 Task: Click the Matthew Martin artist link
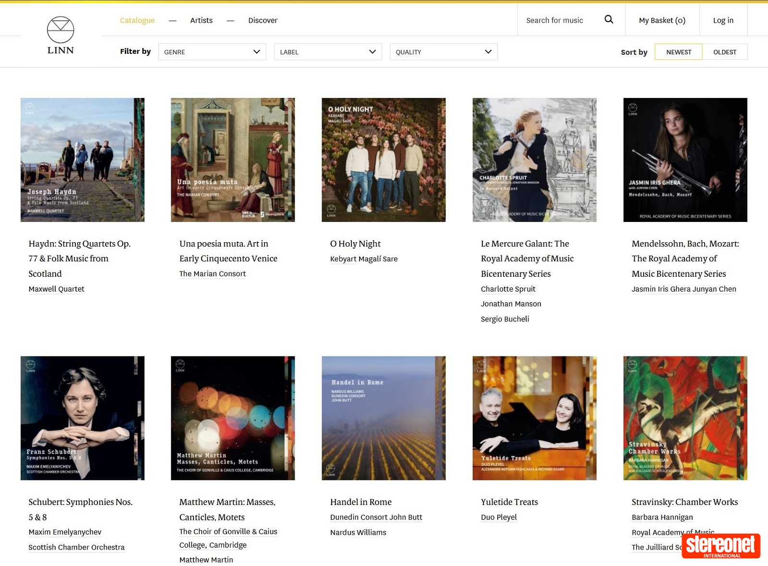[x=206, y=560]
